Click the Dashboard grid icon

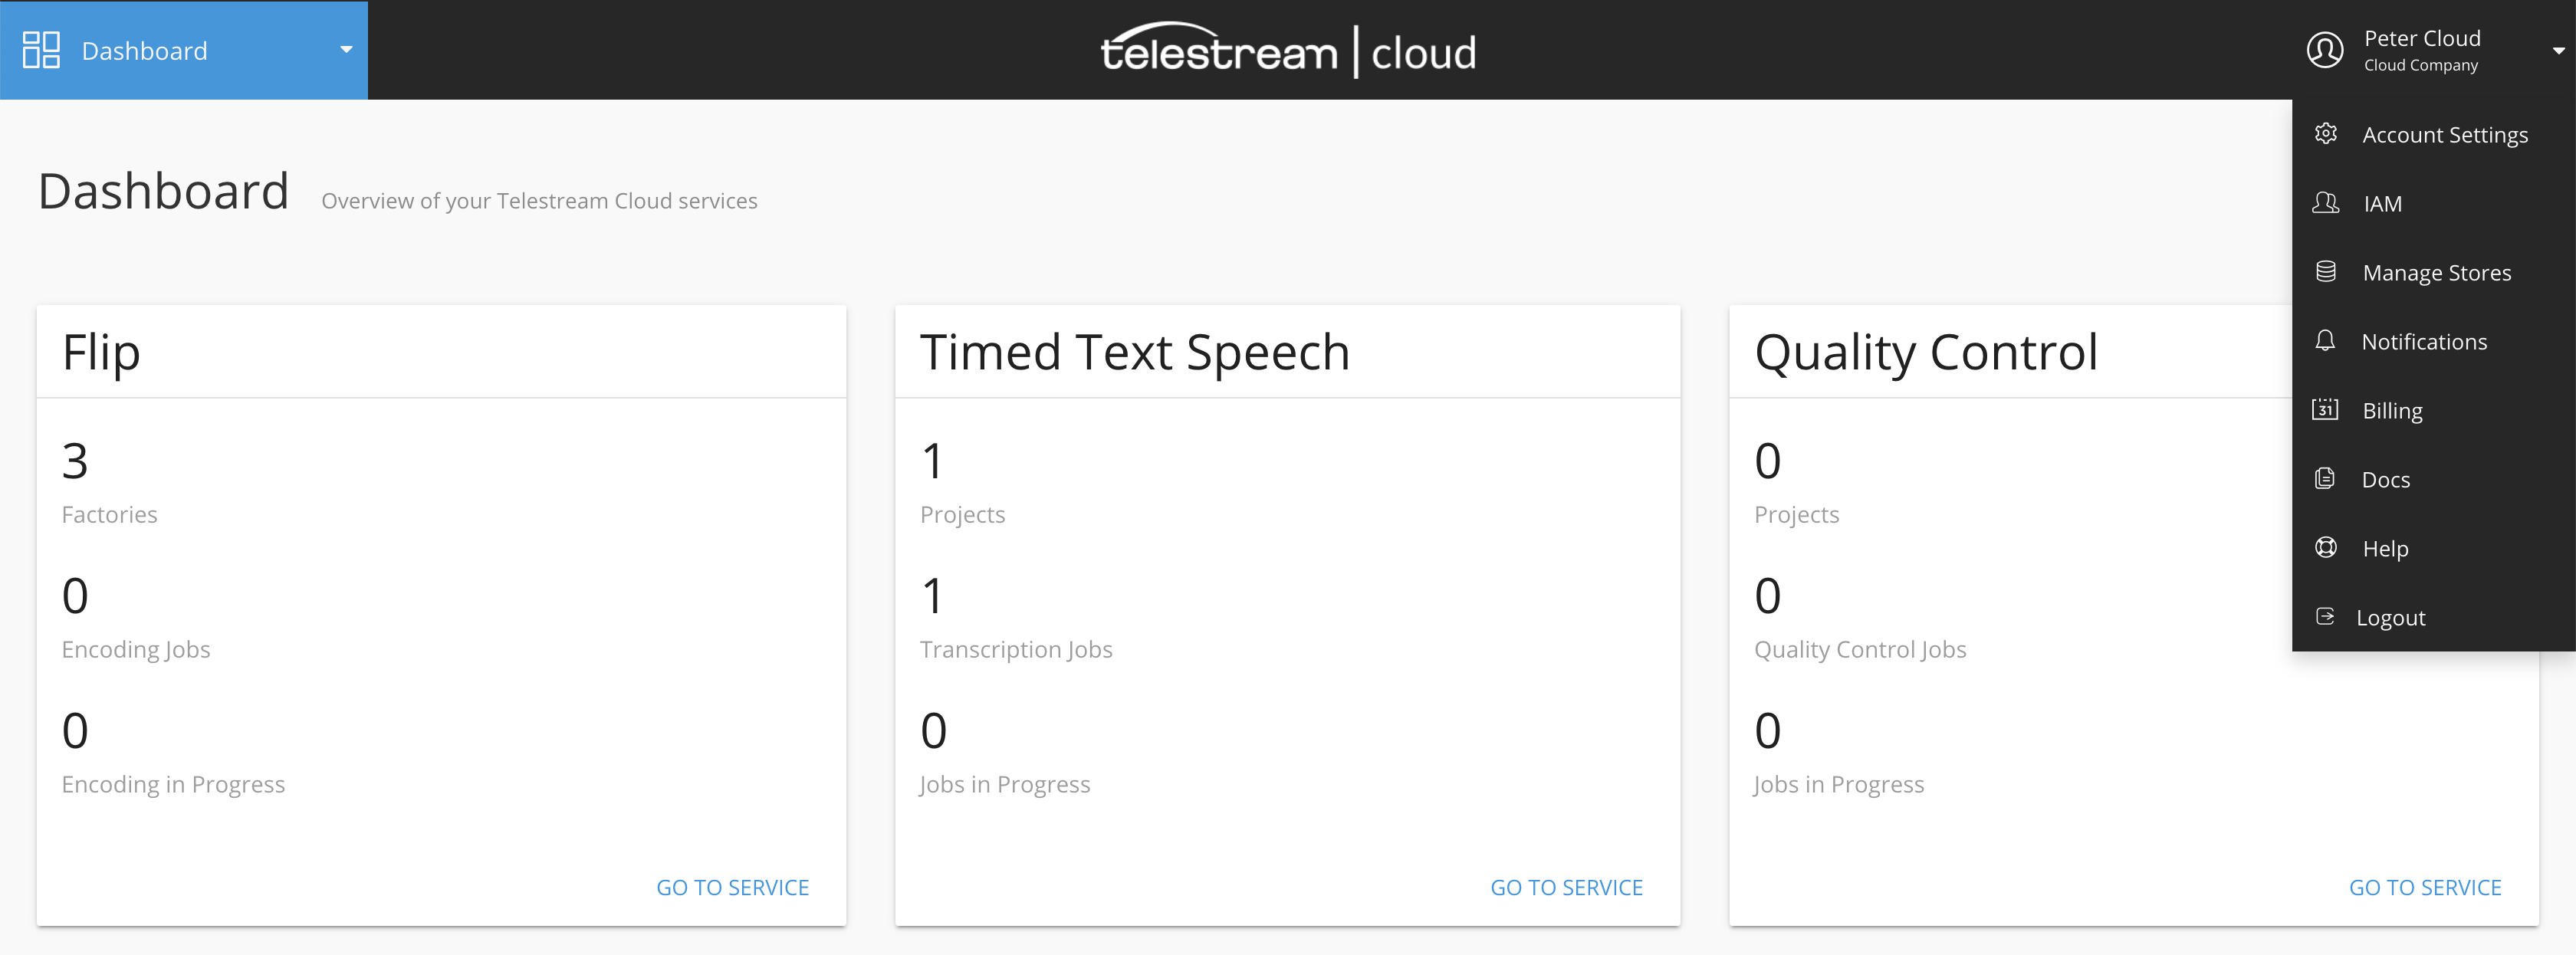[x=41, y=50]
